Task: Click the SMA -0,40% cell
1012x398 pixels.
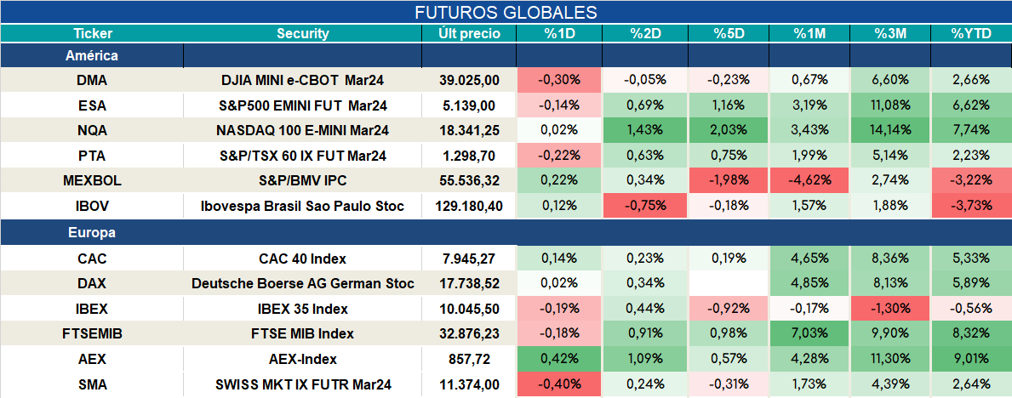Action: (559, 385)
